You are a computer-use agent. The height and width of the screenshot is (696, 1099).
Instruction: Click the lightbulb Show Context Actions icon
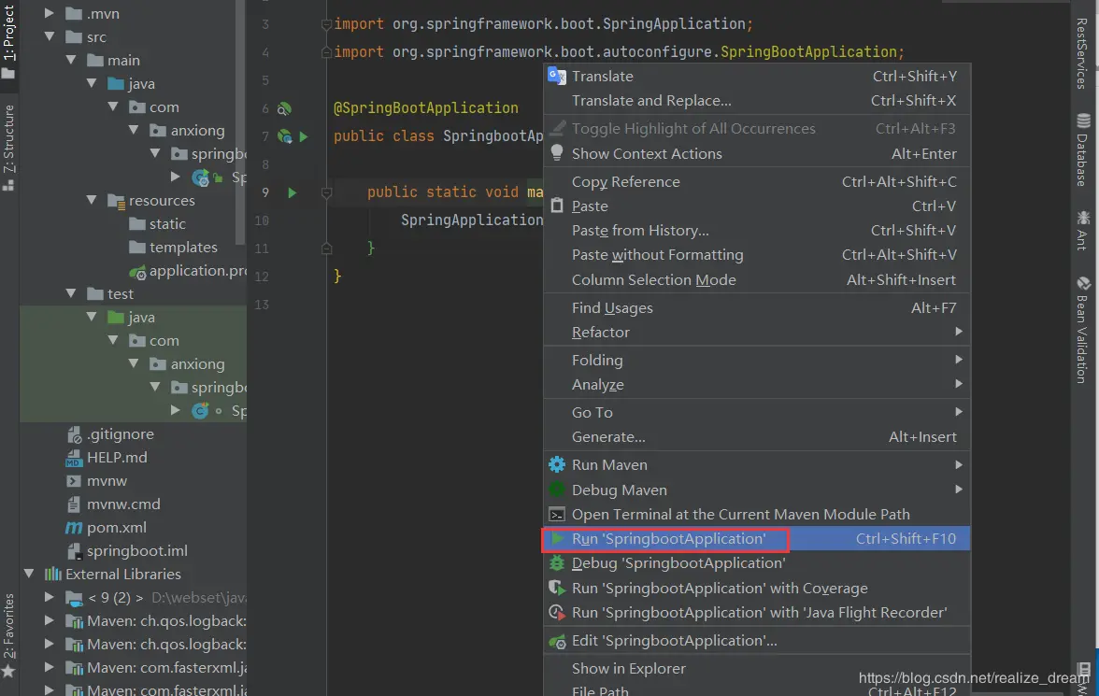[557, 153]
